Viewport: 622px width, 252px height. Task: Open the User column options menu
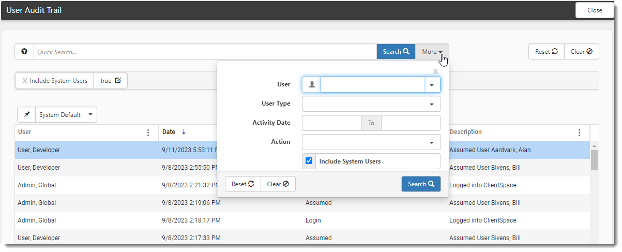(x=148, y=132)
